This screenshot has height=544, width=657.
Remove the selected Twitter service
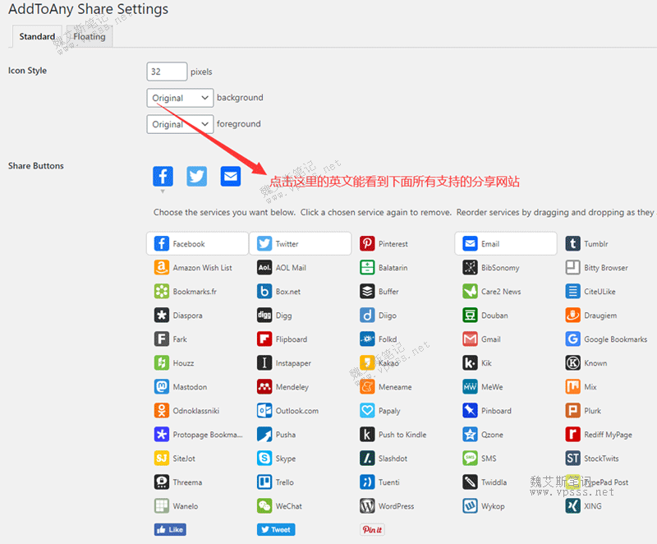300,244
